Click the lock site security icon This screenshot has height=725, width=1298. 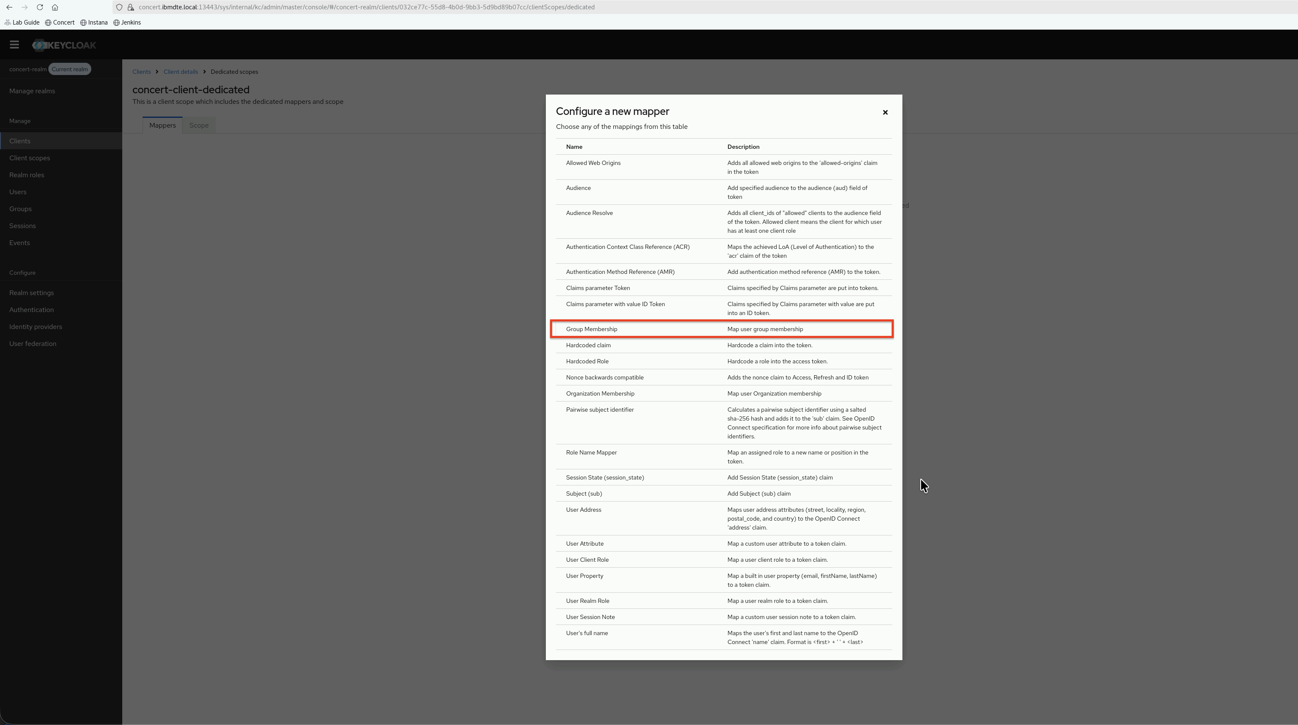(x=131, y=7)
